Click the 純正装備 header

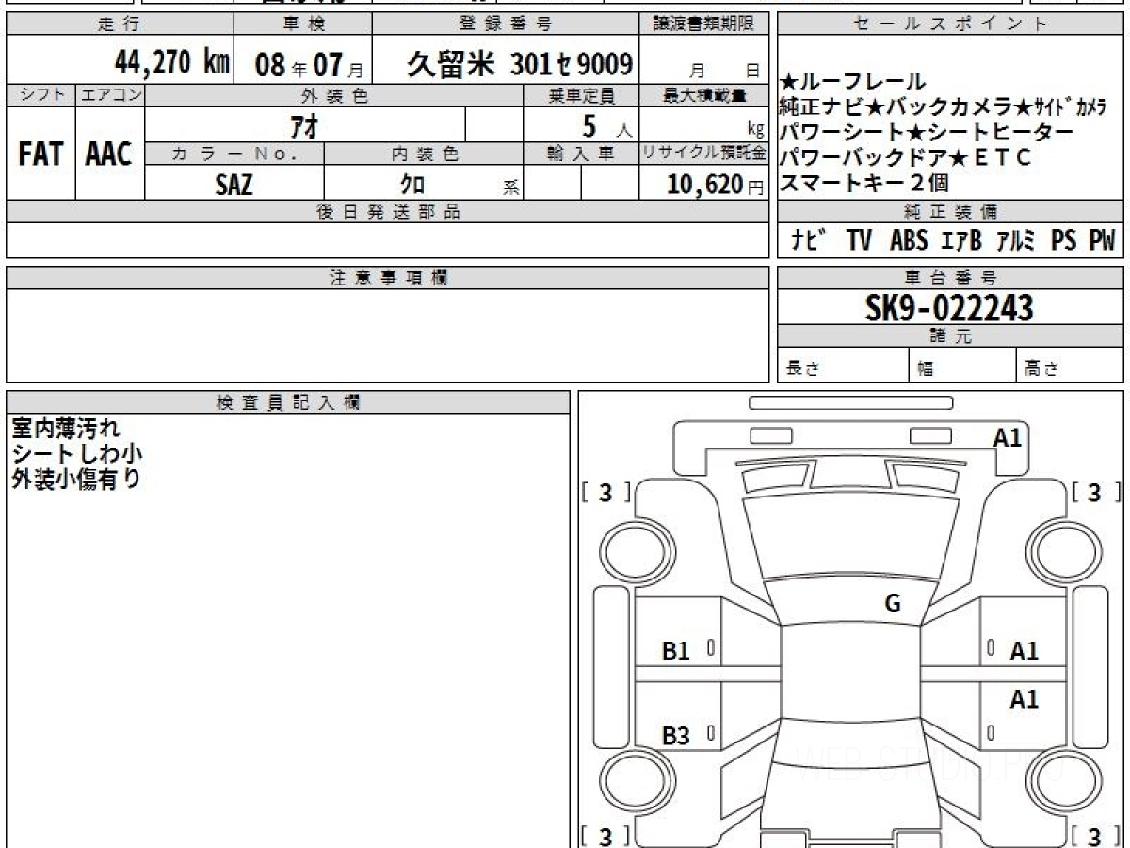(x=950, y=212)
